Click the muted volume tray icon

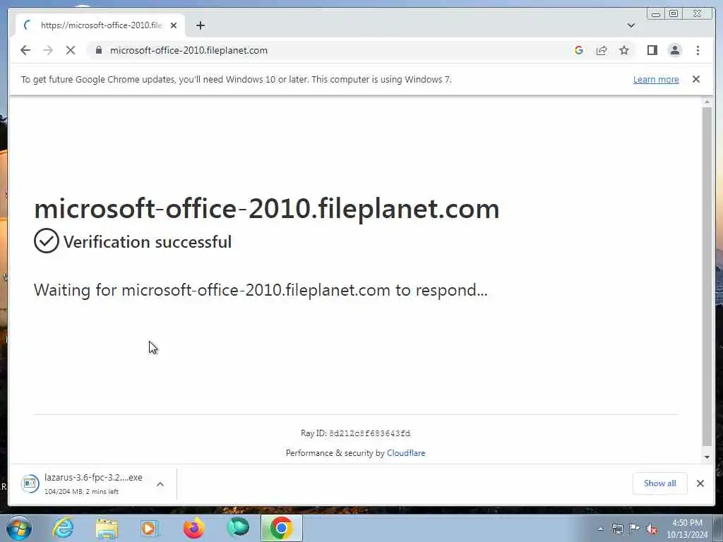[x=652, y=529]
